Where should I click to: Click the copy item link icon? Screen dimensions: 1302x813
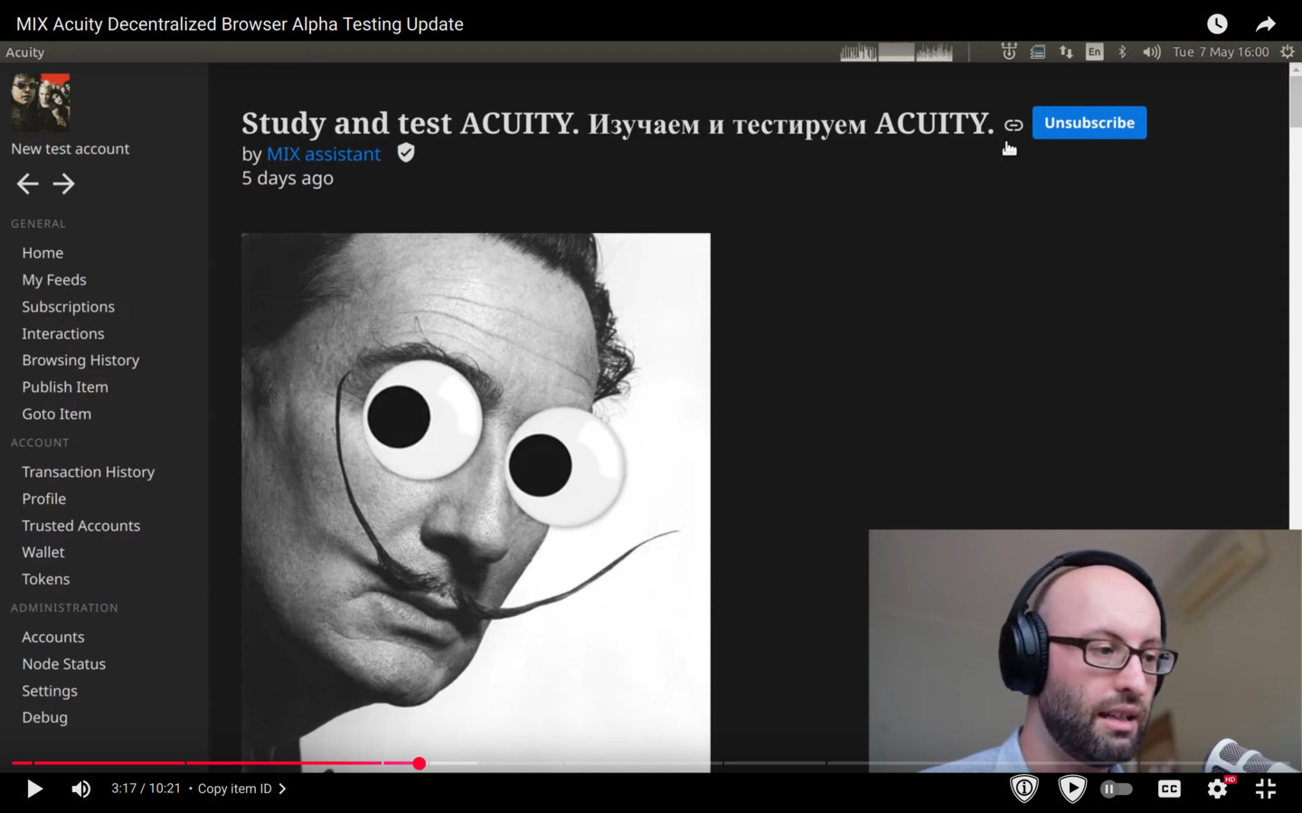pyautogui.click(x=1014, y=125)
